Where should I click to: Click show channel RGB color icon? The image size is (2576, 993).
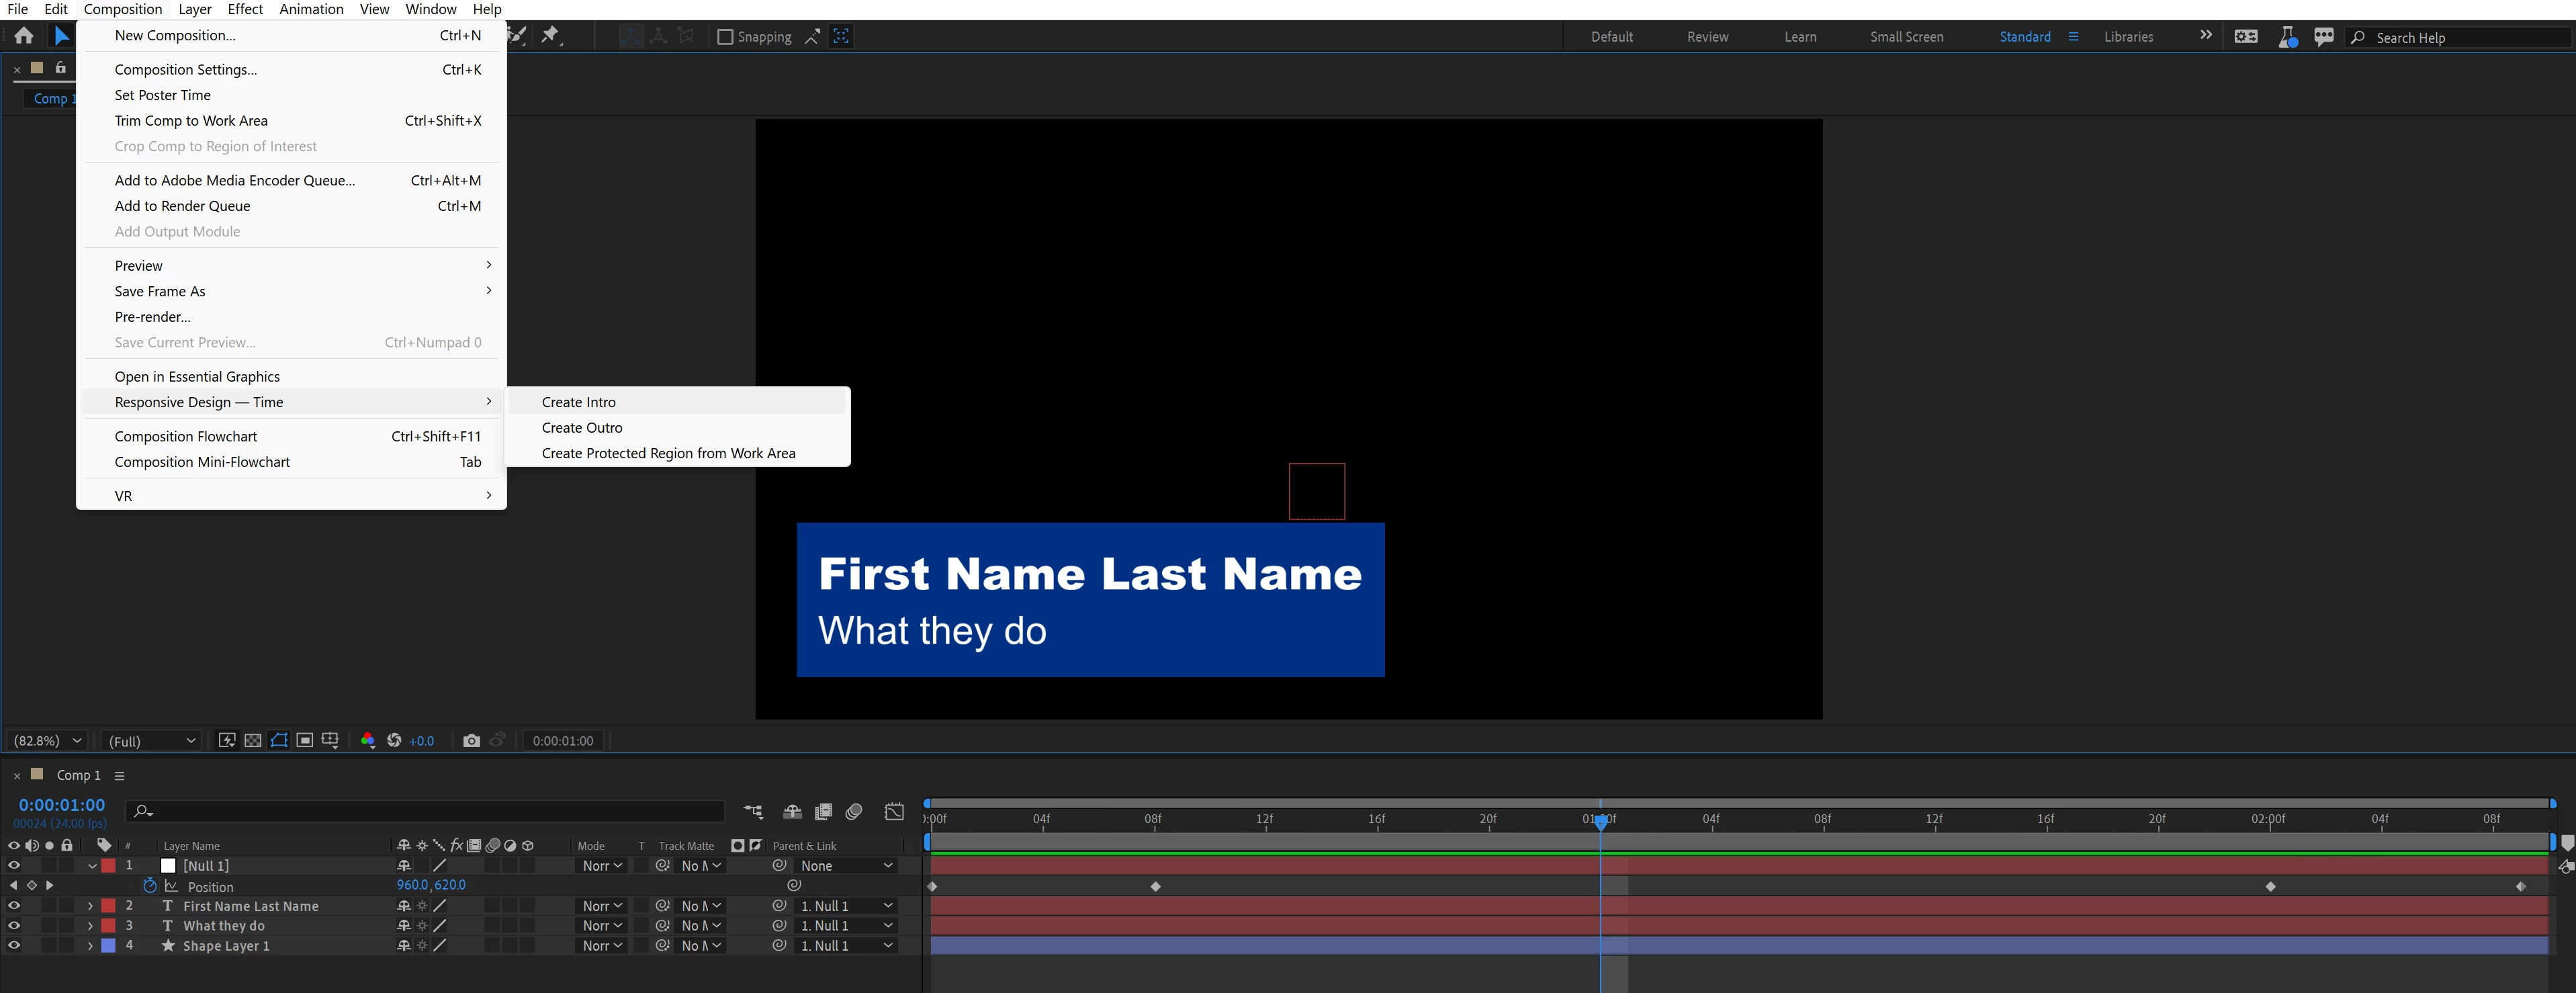(368, 740)
